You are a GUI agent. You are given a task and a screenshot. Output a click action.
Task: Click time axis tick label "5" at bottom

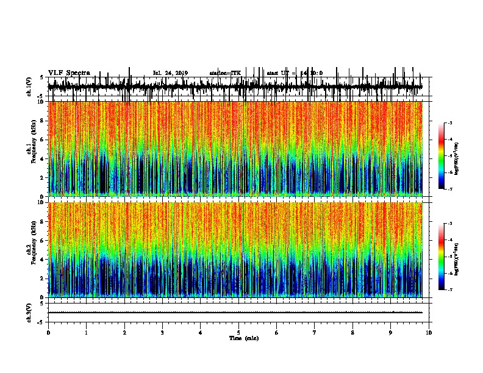(238, 333)
